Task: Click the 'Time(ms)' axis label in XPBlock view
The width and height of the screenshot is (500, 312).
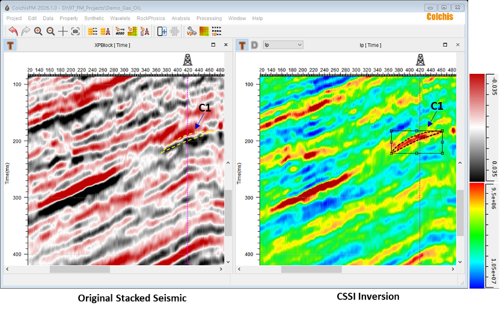Action: [x=7, y=173]
